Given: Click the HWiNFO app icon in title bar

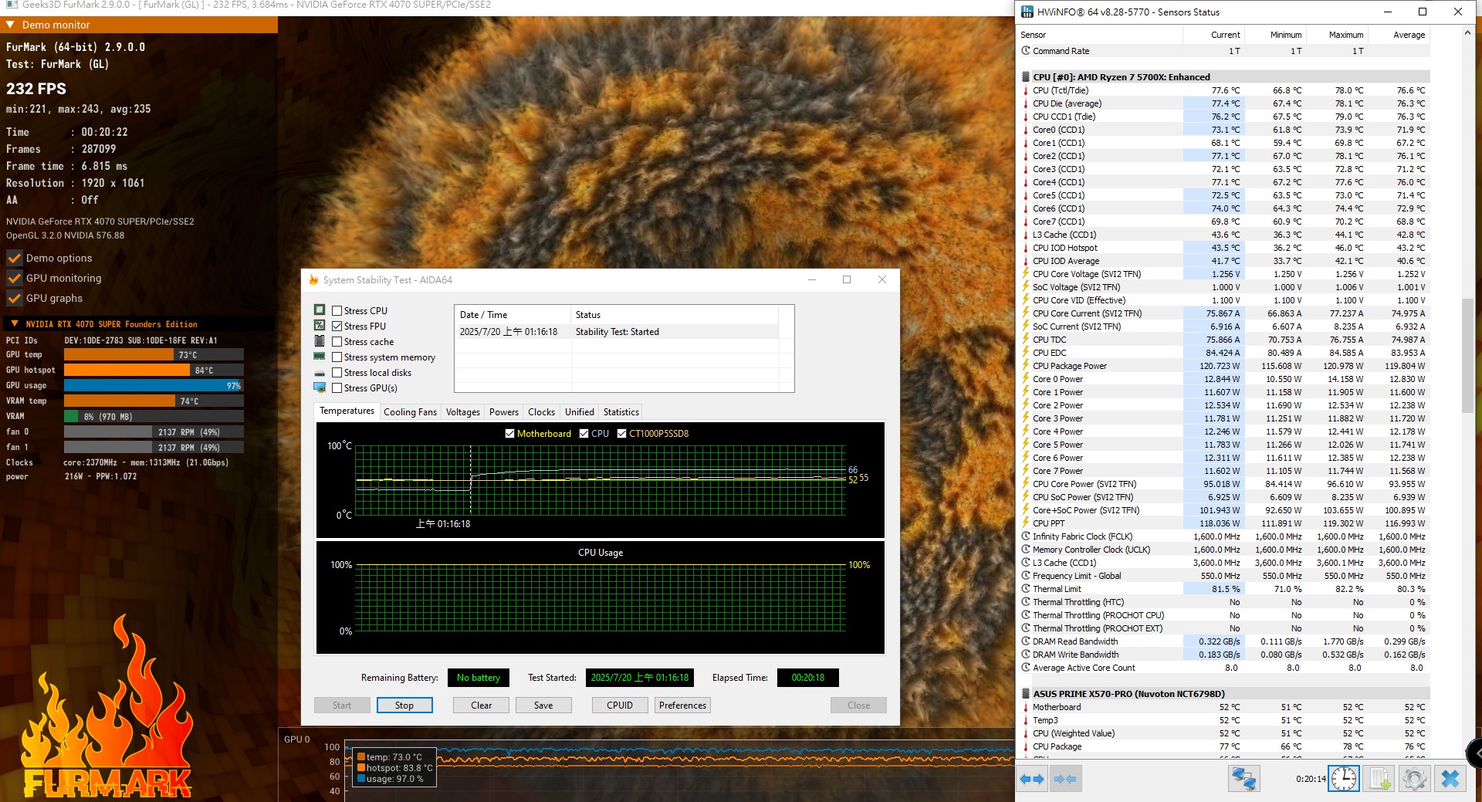Looking at the screenshot, I should pos(1027,12).
